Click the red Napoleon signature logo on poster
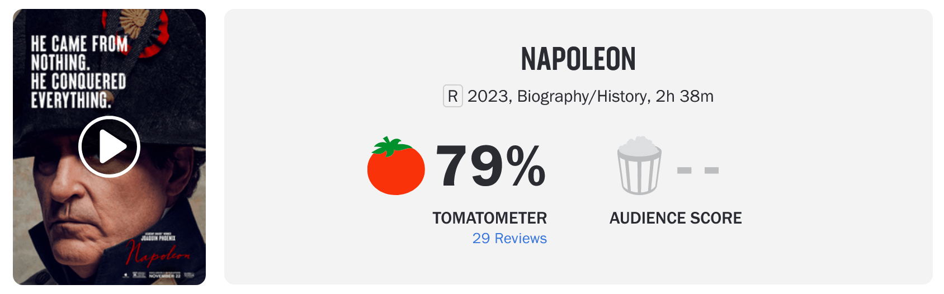 click(158, 254)
